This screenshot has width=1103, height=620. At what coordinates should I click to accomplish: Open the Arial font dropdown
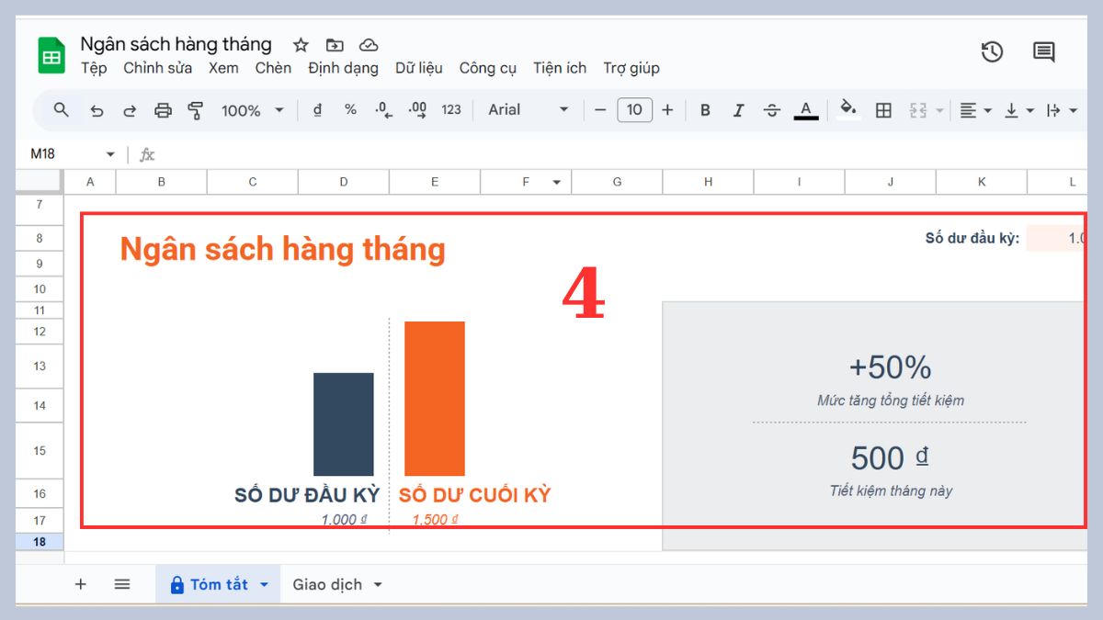(524, 109)
